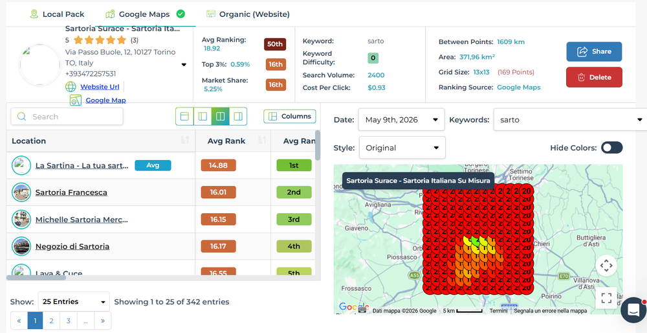Image resolution: width=647 pixels, height=333 pixels.
Task: Click the 4th rank badge
Action: 294,247
